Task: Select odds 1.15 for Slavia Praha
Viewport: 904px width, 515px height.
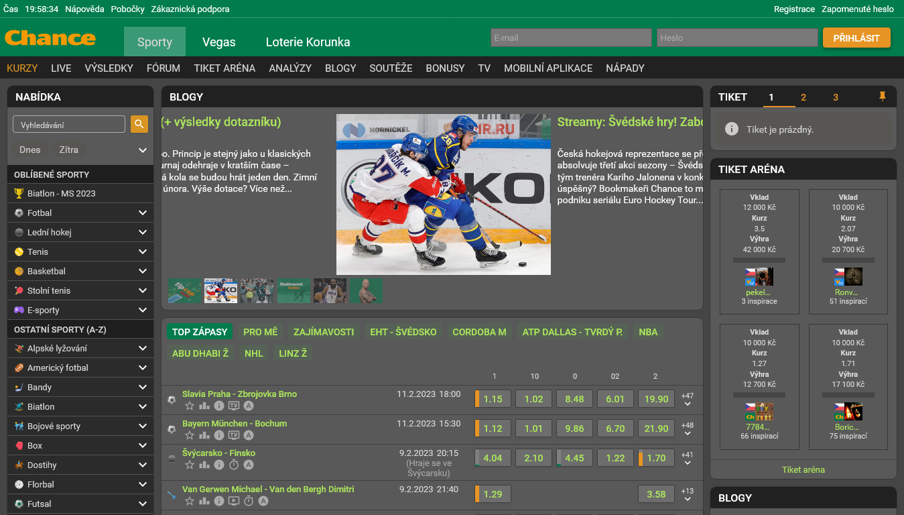Action: [493, 399]
